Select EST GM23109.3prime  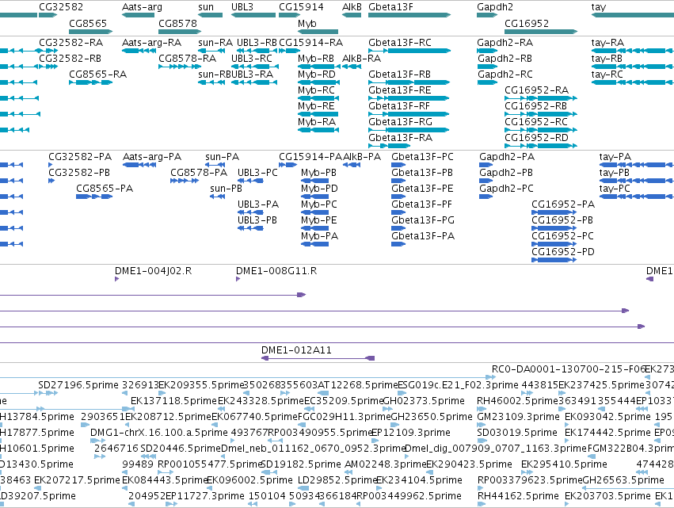click(518, 417)
